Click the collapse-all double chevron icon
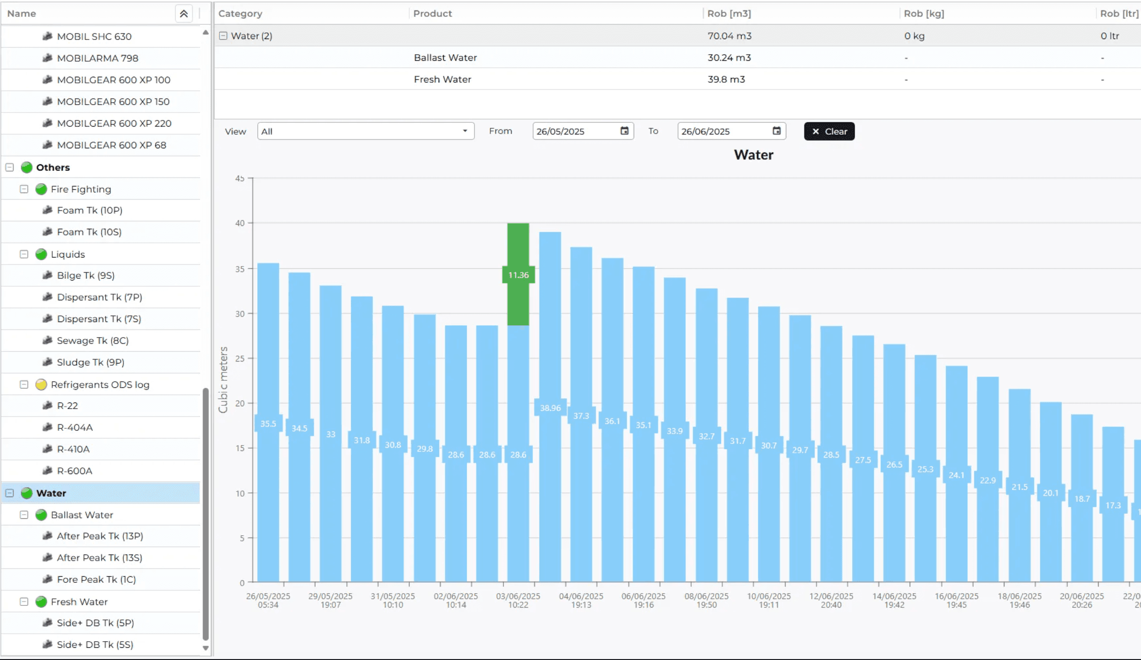This screenshot has height=660, width=1141. pos(184,14)
